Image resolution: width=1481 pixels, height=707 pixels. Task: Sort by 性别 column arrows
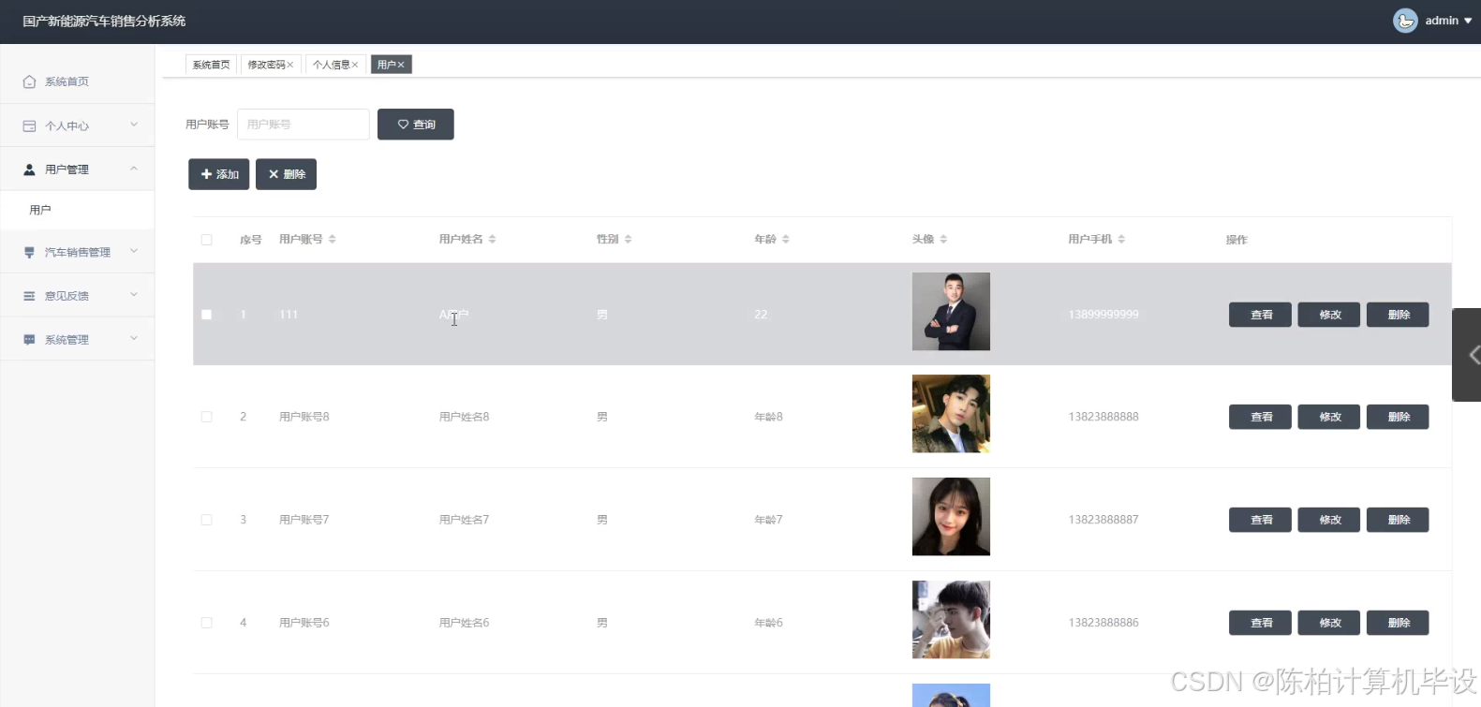629,240
